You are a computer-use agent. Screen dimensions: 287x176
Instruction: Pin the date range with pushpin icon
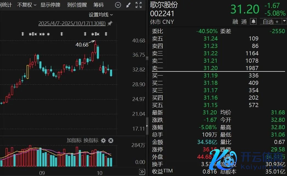pos(110,24)
